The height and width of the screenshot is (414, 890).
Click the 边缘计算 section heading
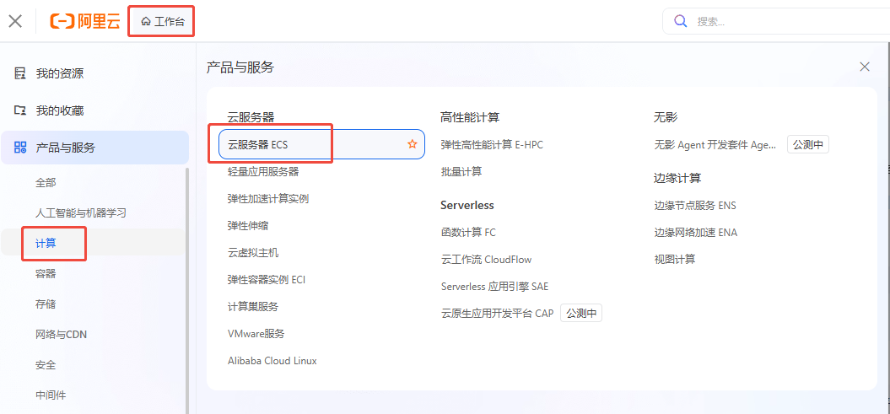[677, 178]
